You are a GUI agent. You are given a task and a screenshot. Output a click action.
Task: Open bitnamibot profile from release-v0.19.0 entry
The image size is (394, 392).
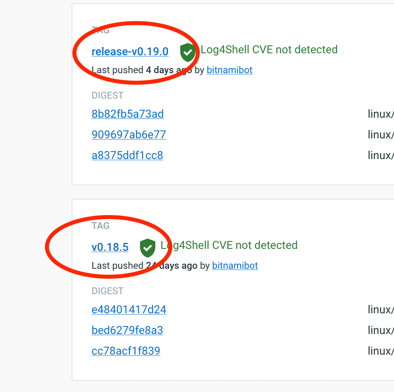[x=230, y=70]
